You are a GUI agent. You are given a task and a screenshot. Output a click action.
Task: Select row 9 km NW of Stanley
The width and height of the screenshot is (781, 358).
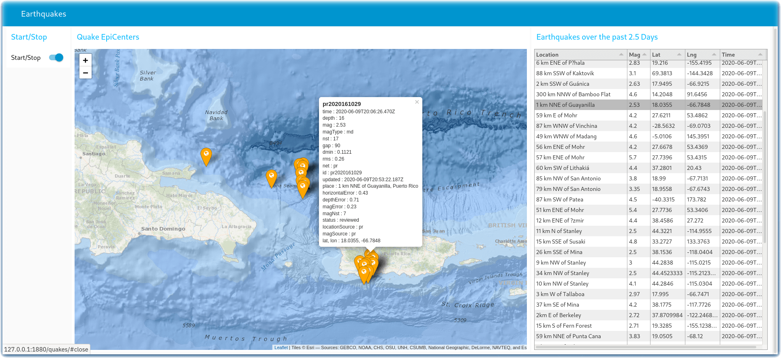pyautogui.click(x=648, y=263)
